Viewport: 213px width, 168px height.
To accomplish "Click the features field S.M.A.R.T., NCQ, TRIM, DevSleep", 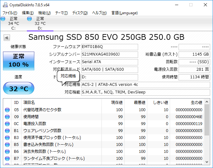I will coord(146,93).
